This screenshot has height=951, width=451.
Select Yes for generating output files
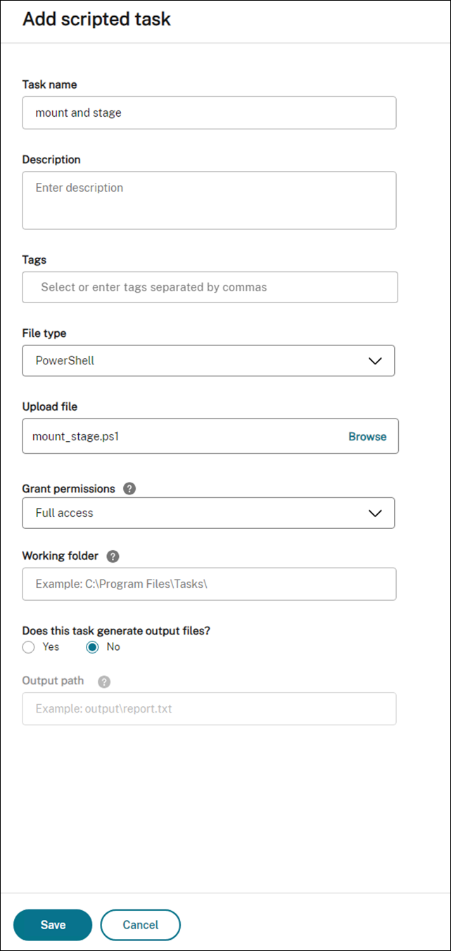pos(28,647)
